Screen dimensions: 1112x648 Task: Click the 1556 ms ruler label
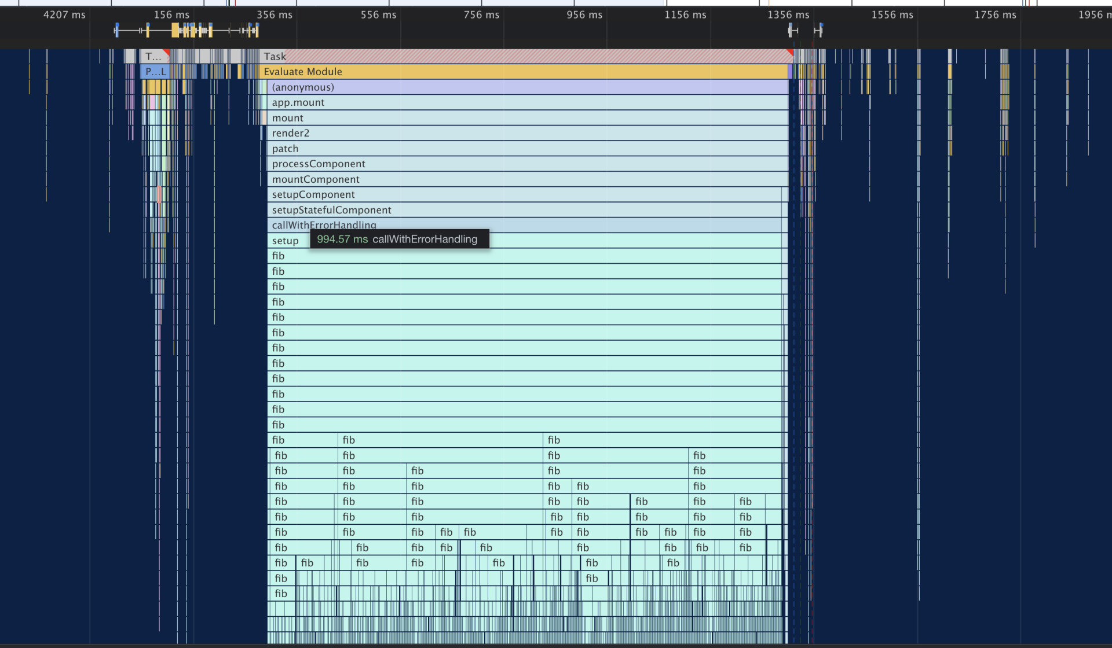click(892, 15)
